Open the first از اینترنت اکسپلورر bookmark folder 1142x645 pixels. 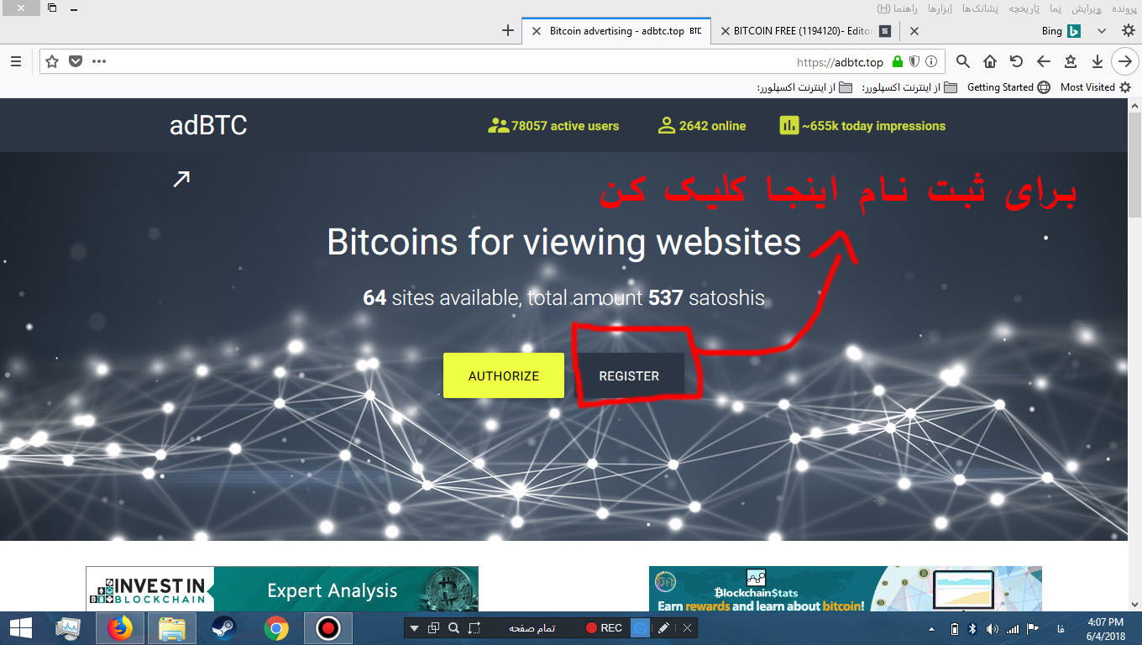point(910,87)
